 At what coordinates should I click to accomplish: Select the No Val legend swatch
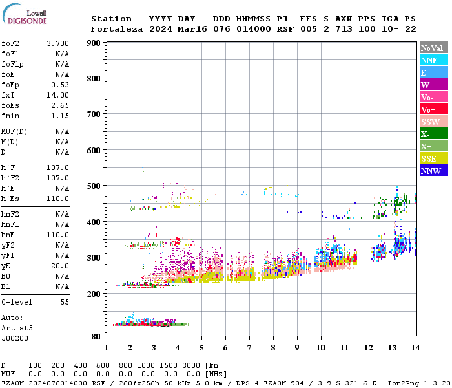(x=434, y=48)
